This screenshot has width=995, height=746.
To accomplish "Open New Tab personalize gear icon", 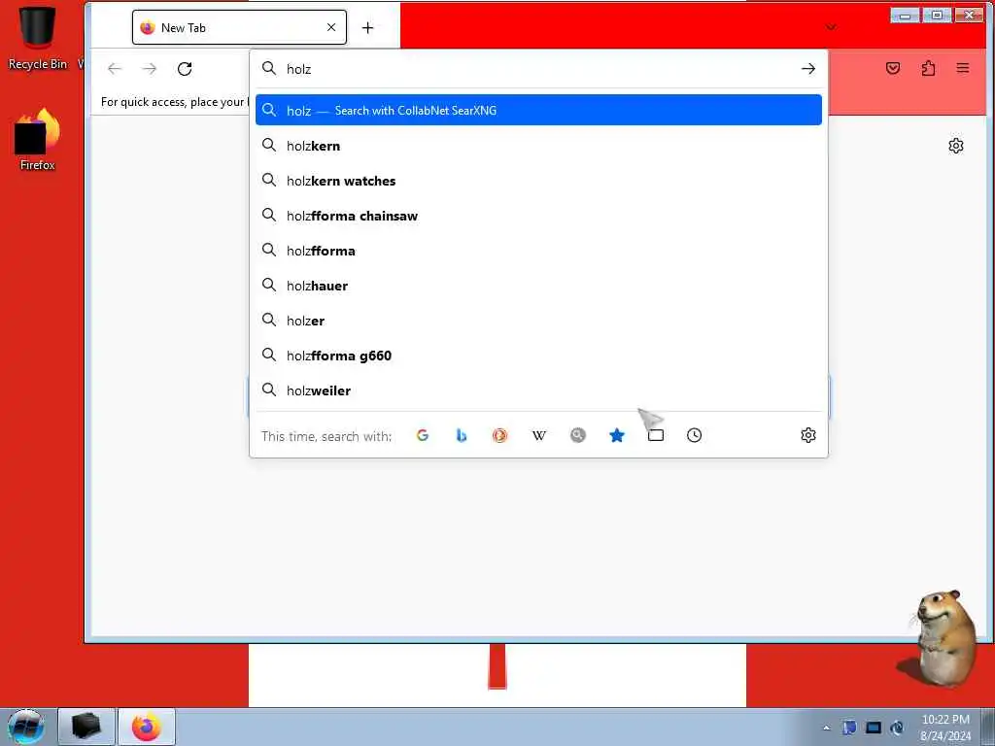I will 956,146.
